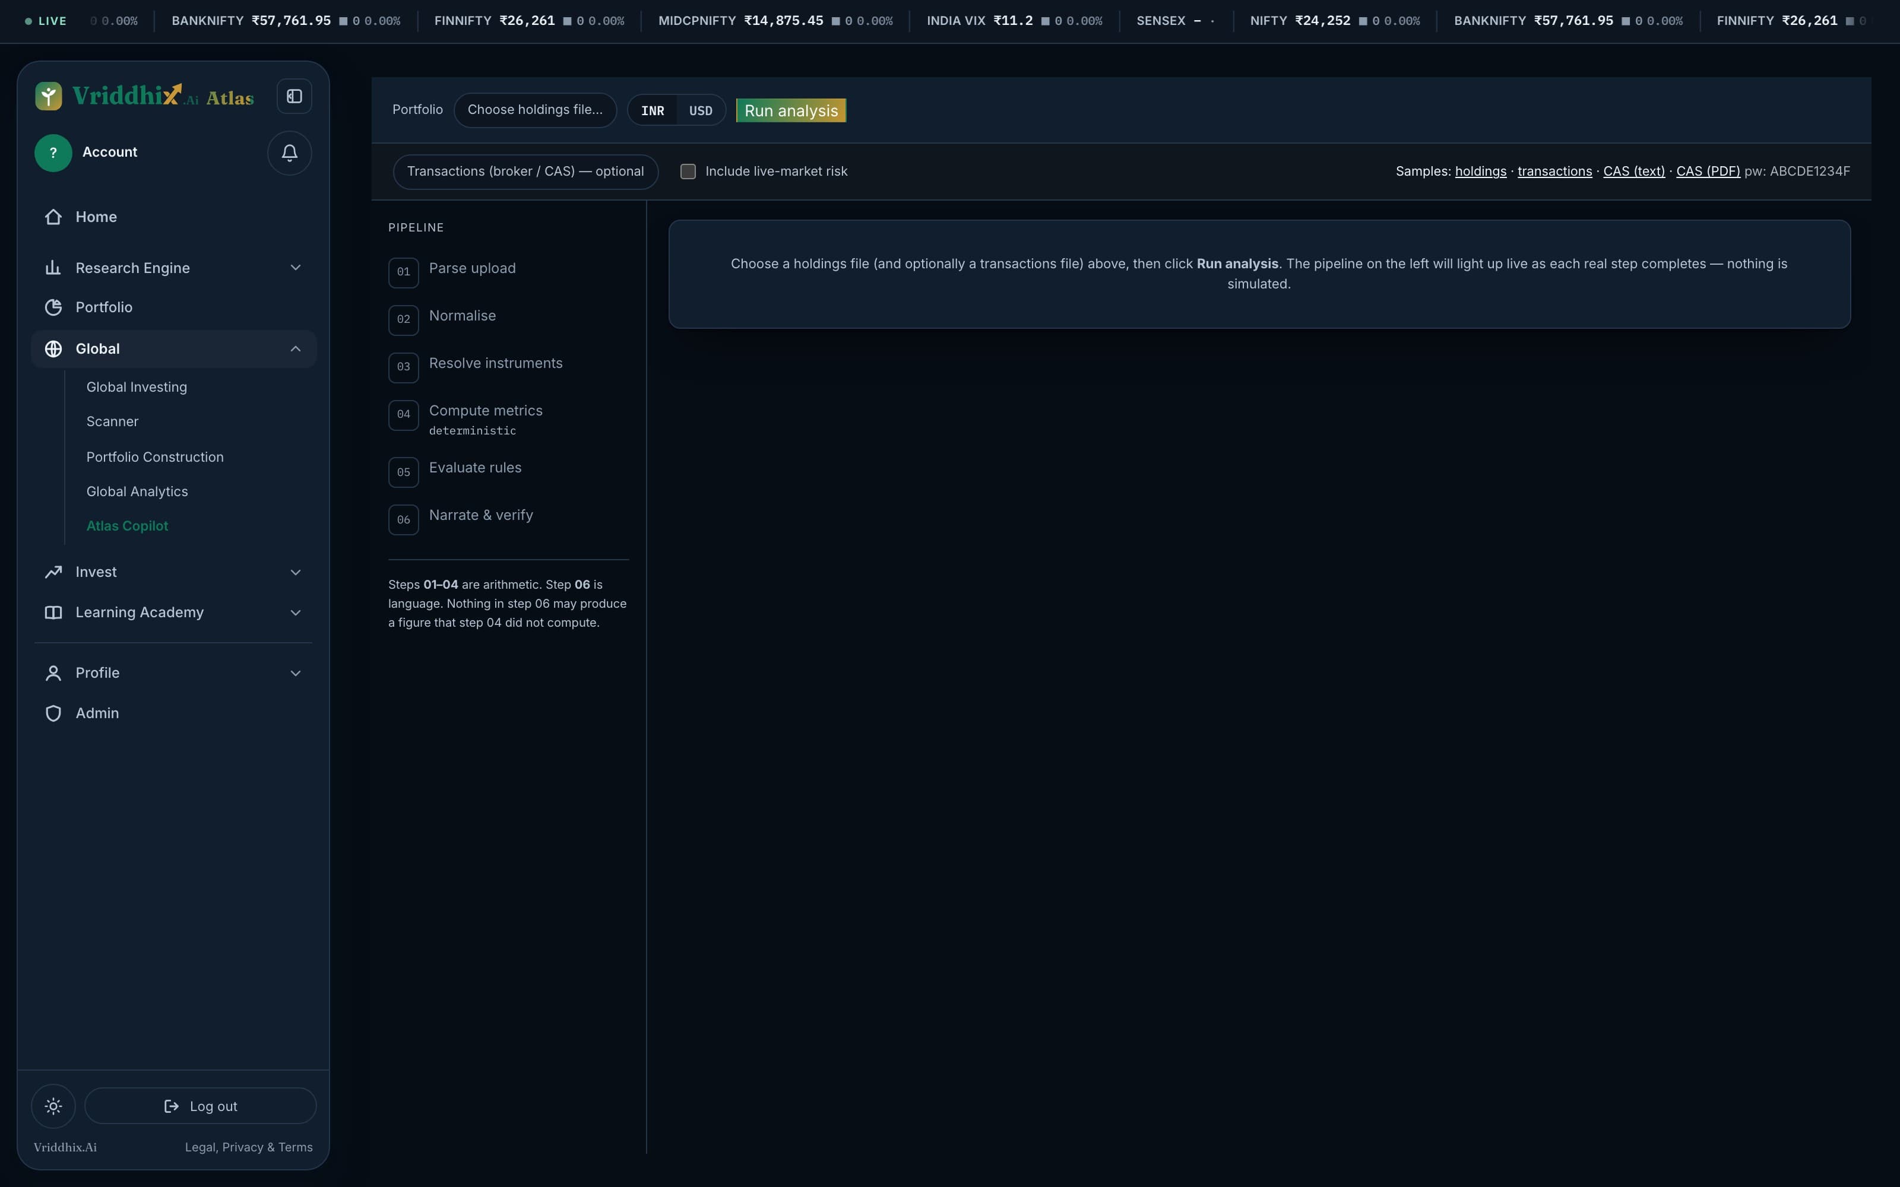Expand the Invest section chevron
The image size is (1900, 1187).
296,572
